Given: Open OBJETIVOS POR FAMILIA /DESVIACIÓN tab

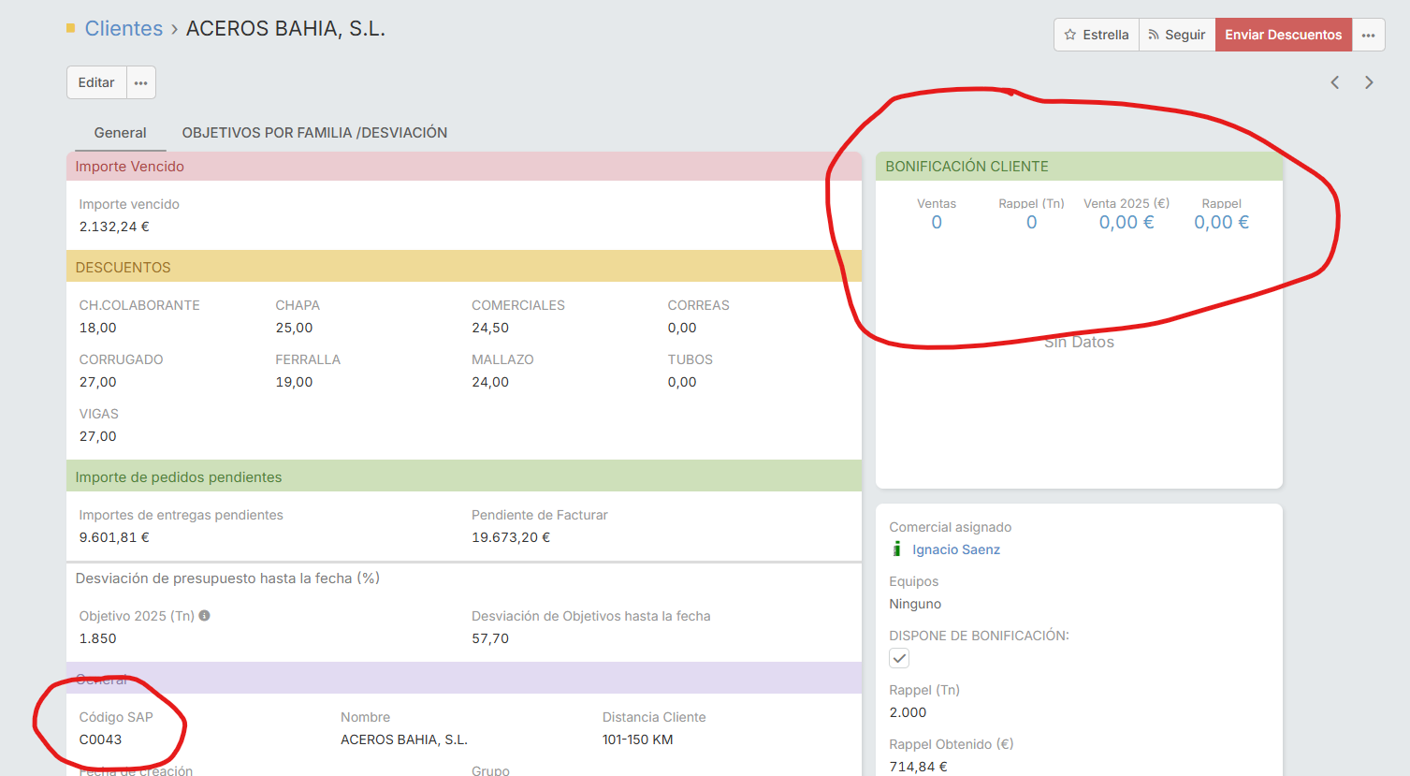Looking at the screenshot, I should (314, 133).
